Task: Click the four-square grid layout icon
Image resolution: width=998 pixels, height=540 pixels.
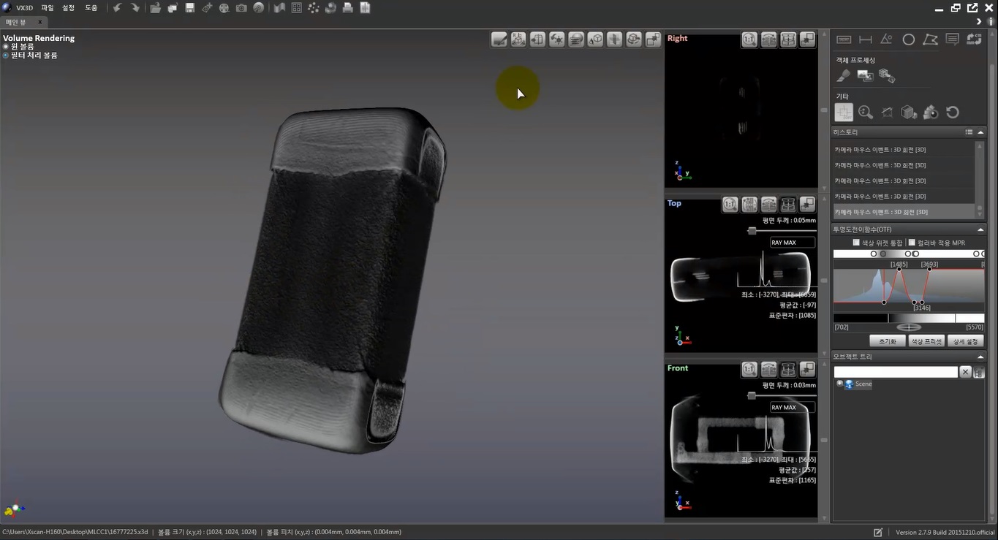Action: coord(296,7)
